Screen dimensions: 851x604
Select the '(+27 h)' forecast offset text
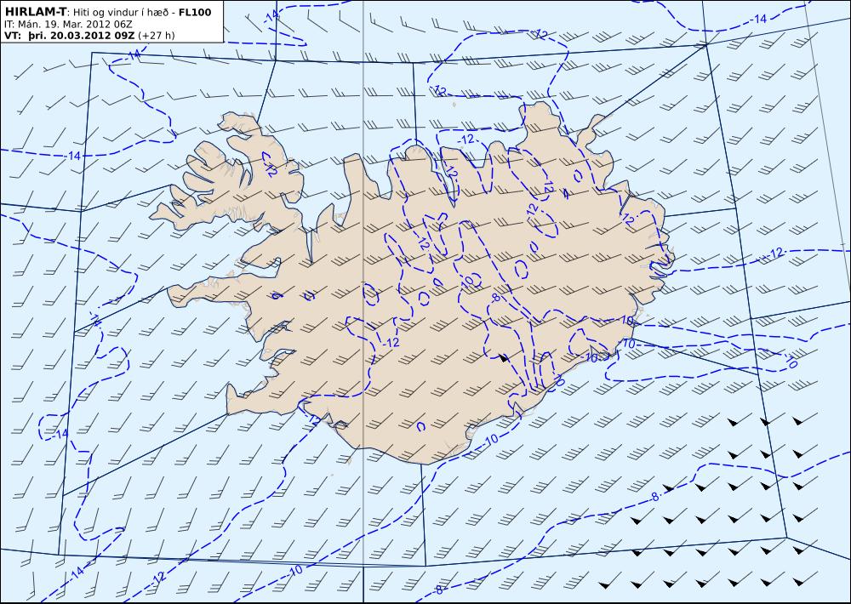click(157, 36)
